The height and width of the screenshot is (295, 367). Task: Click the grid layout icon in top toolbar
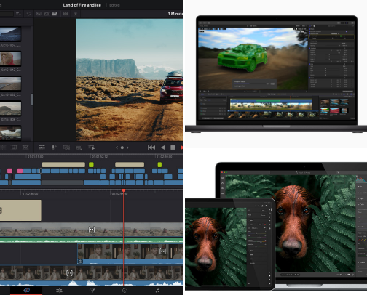coord(66,14)
